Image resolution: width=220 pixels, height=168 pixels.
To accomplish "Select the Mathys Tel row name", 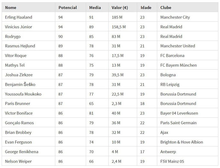I will point(14,65).
